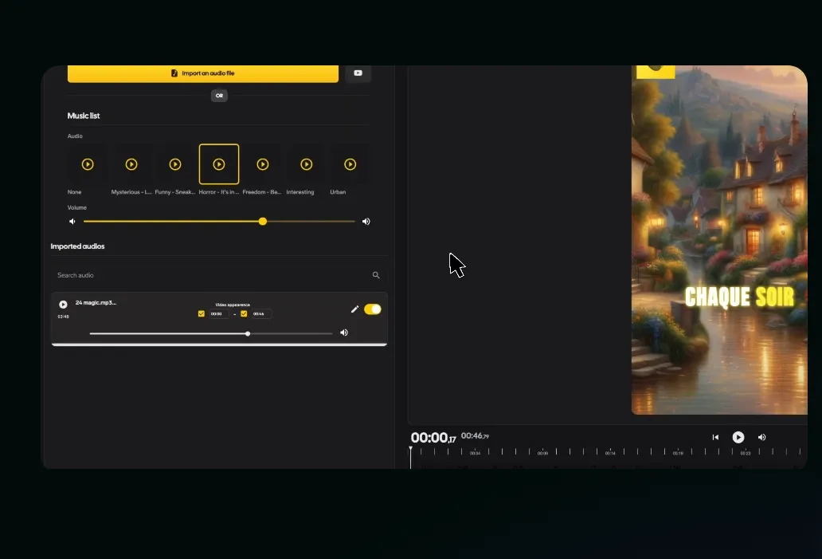Play the Urban music track
822x559 pixels.
(350, 164)
